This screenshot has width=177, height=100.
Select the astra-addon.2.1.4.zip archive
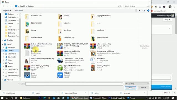[x=100, y=46]
